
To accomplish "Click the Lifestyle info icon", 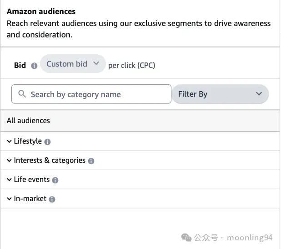I will pyautogui.click(x=47, y=142).
